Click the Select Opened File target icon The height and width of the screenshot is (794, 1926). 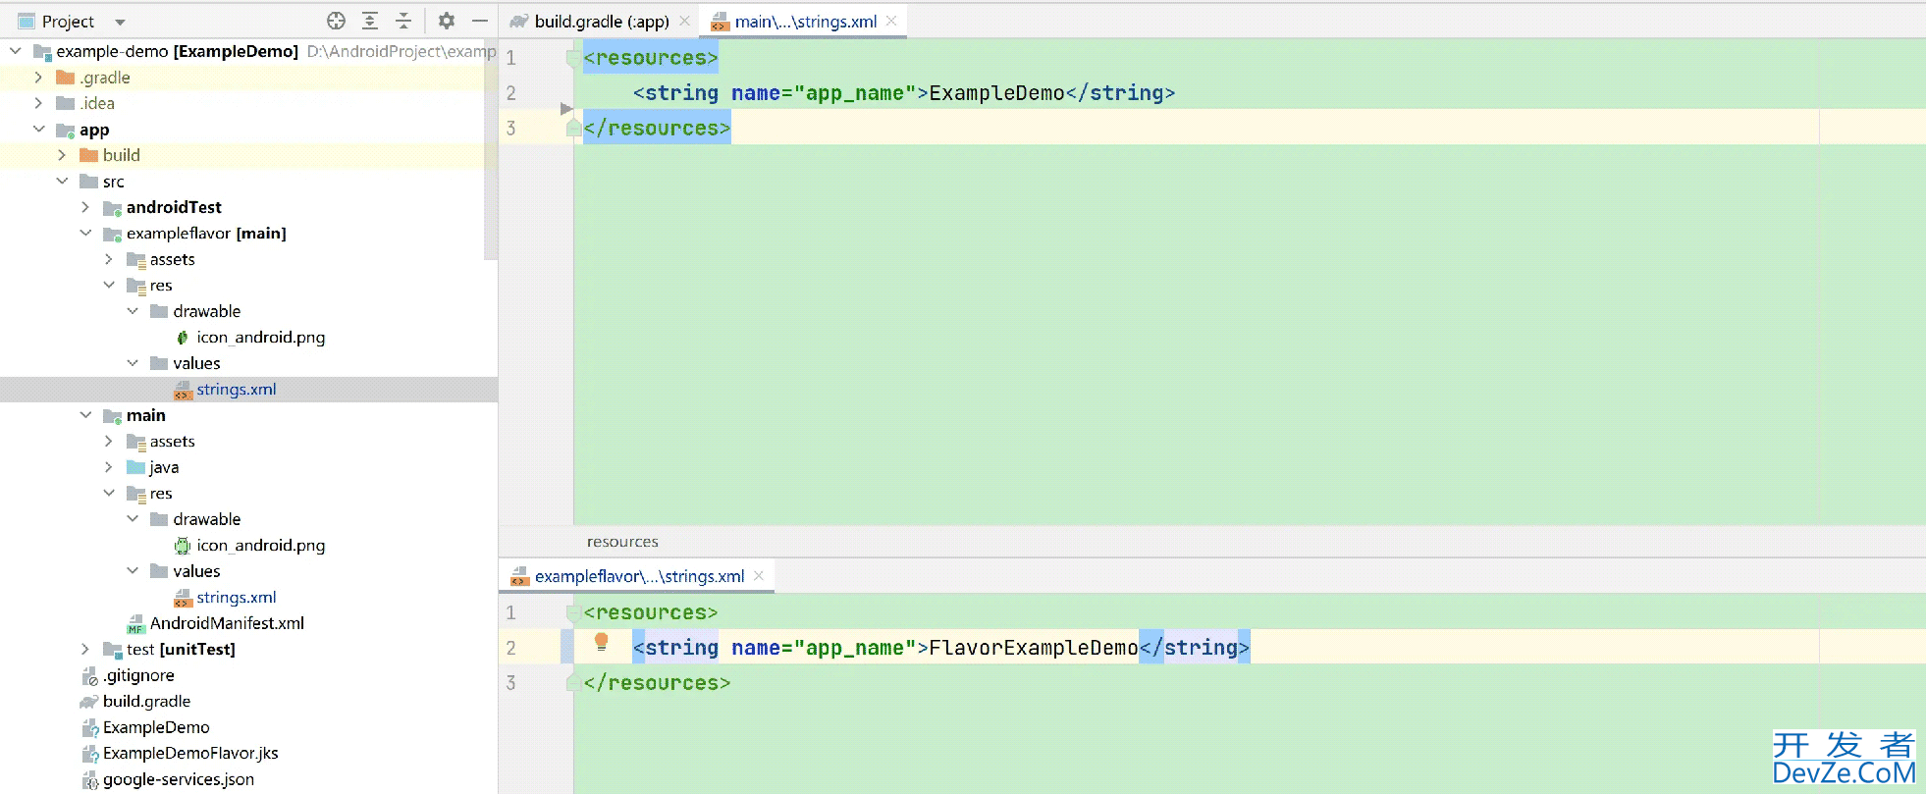[x=336, y=21]
